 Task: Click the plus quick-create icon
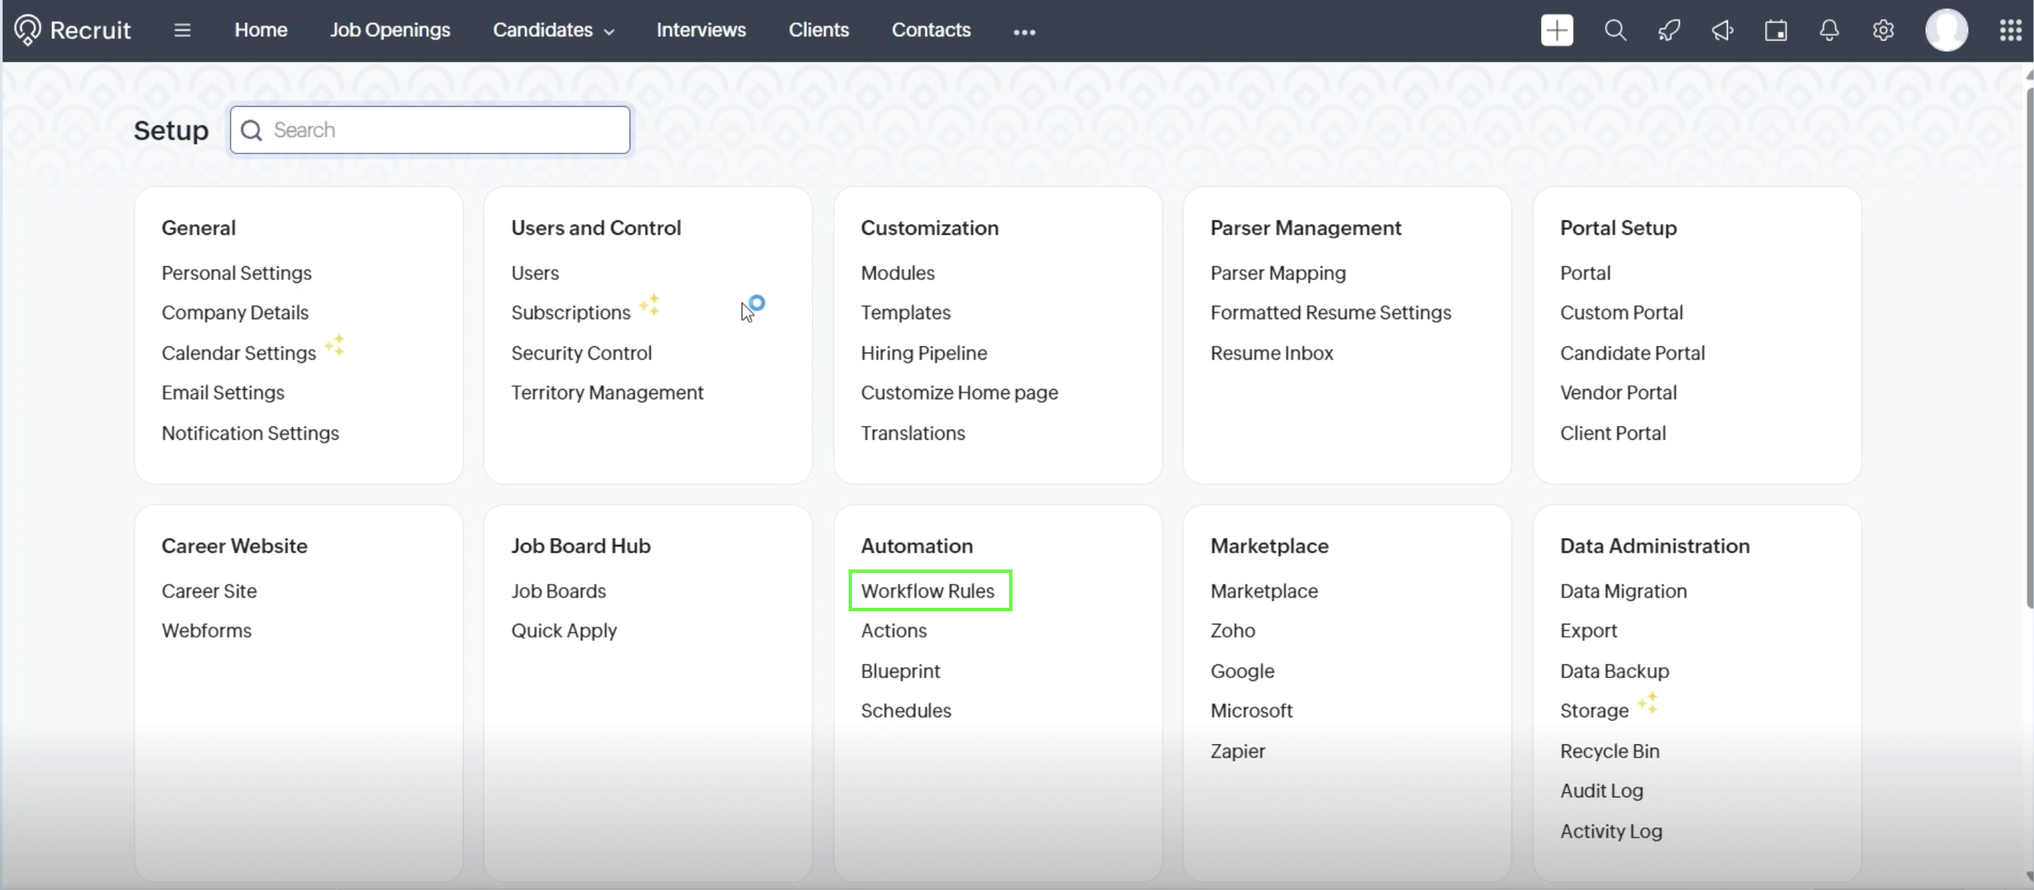point(1556,31)
